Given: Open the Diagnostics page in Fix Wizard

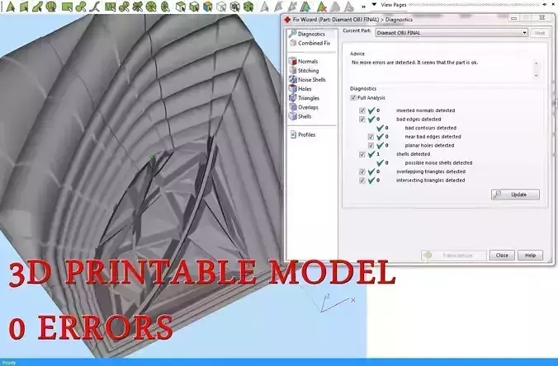Looking at the screenshot, I should point(311,34).
